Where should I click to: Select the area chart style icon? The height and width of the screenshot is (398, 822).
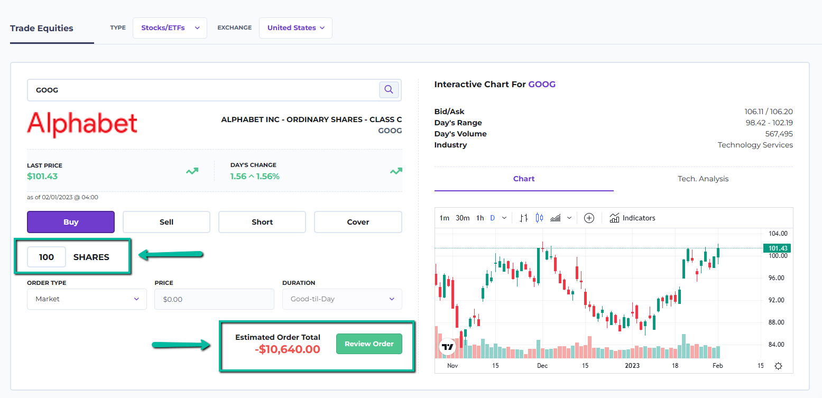(x=555, y=218)
